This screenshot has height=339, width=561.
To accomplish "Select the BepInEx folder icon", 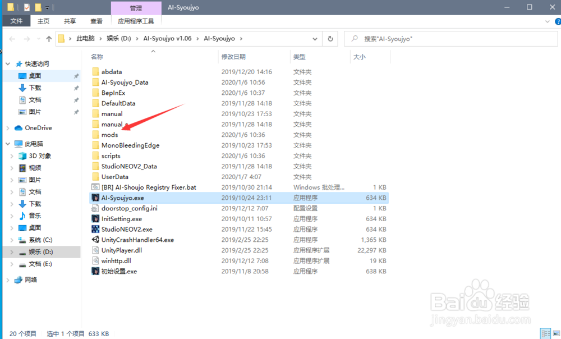I will [95, 93].
